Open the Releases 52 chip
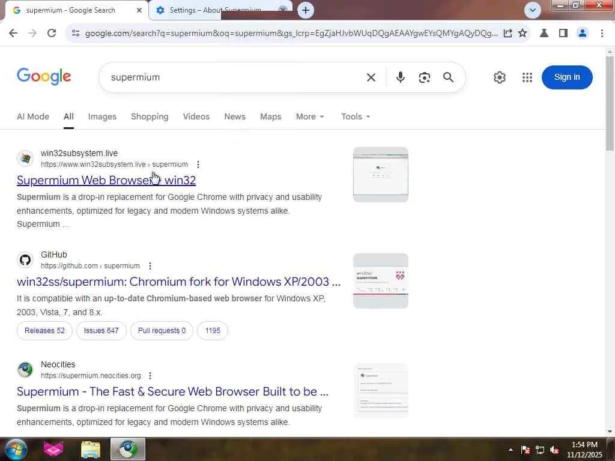615x461 pixels. coord(44,331)
